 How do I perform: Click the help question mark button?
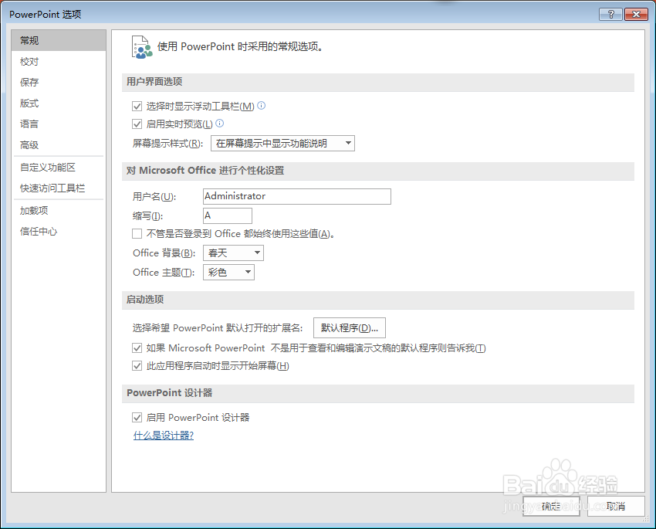610,14
